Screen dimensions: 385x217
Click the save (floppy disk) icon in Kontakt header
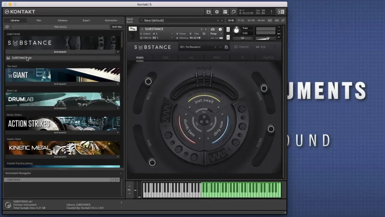[x=208, y=12]
